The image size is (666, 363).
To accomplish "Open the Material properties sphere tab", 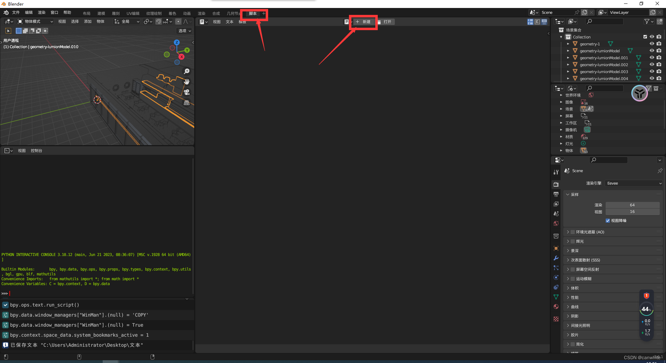I will pos(556,307).
